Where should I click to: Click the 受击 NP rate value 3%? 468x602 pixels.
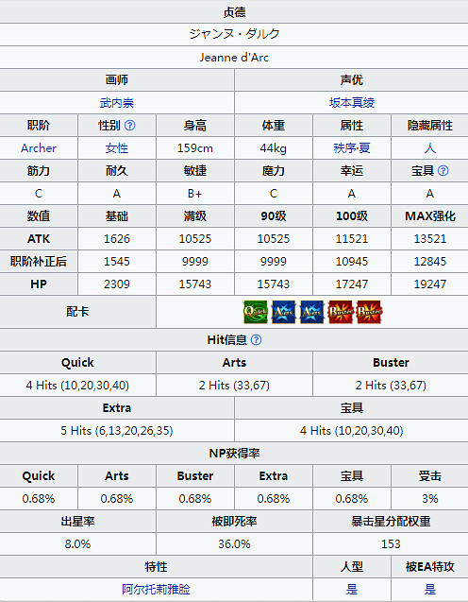[x=429, y=498]
